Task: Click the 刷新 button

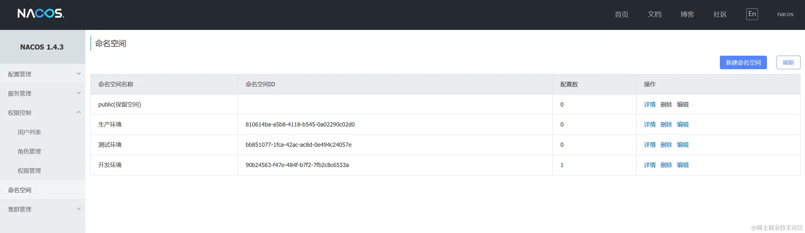Action: tap(788, 62)
